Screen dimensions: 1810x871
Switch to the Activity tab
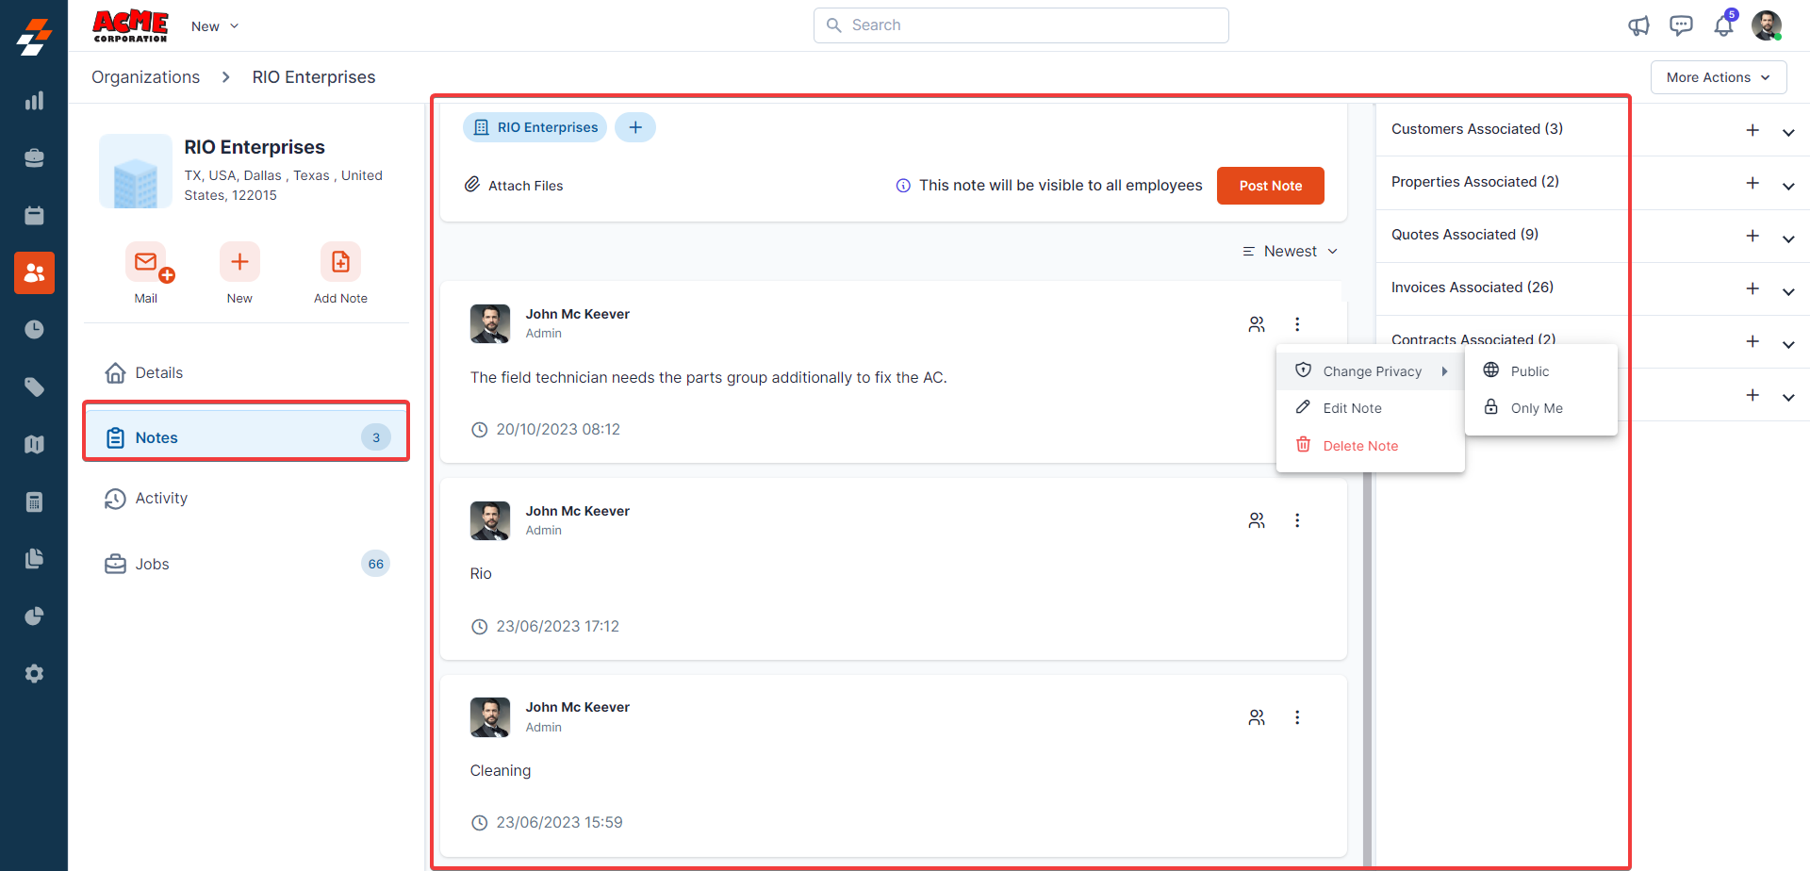(x=247, y=499)
